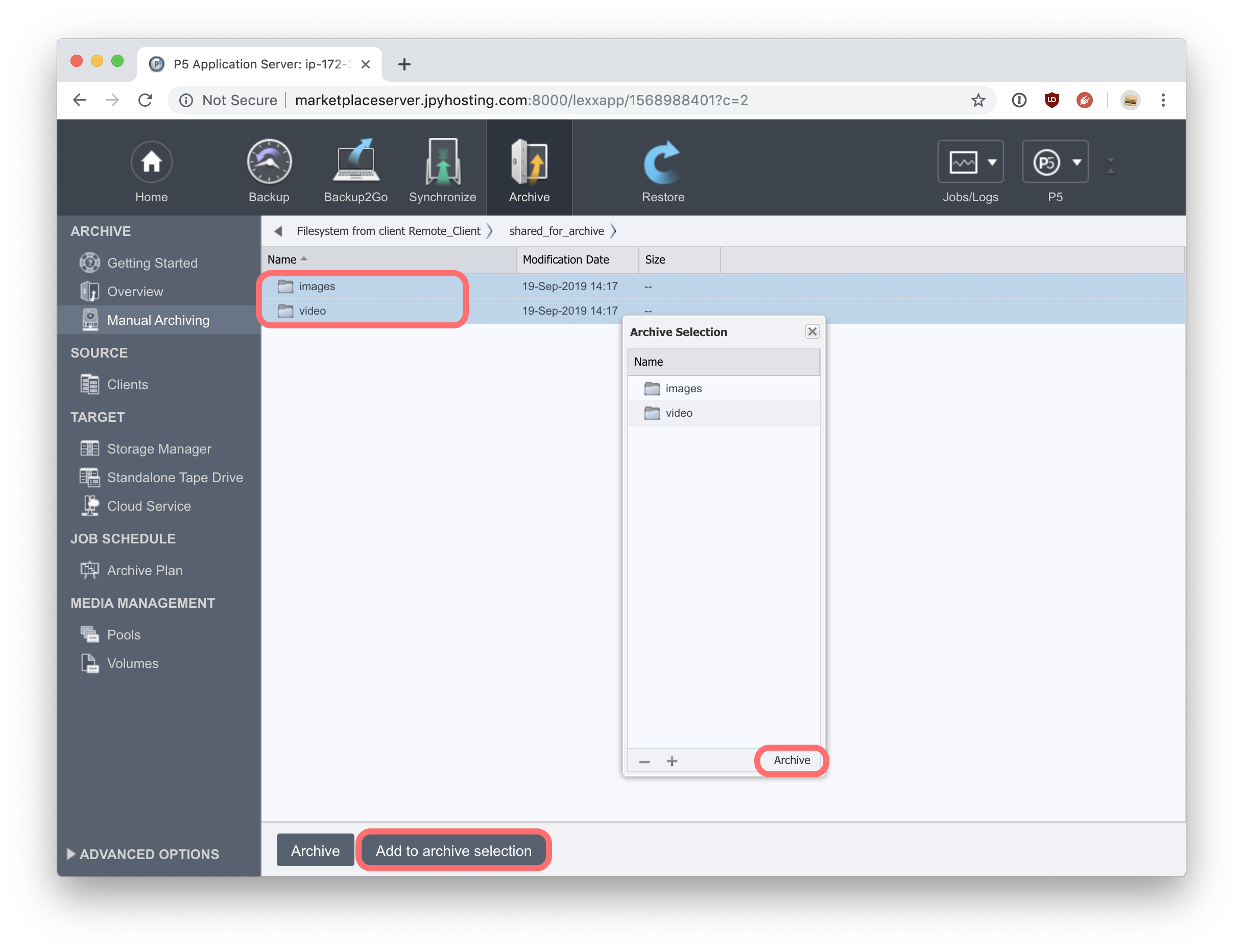Sort file list by Name column
Image resolution: width=1243 pixels, height=952 pixels.
[389, 259]
